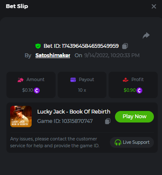
Task: Click the pink Amount icon
Action: (x=21, y=80)
